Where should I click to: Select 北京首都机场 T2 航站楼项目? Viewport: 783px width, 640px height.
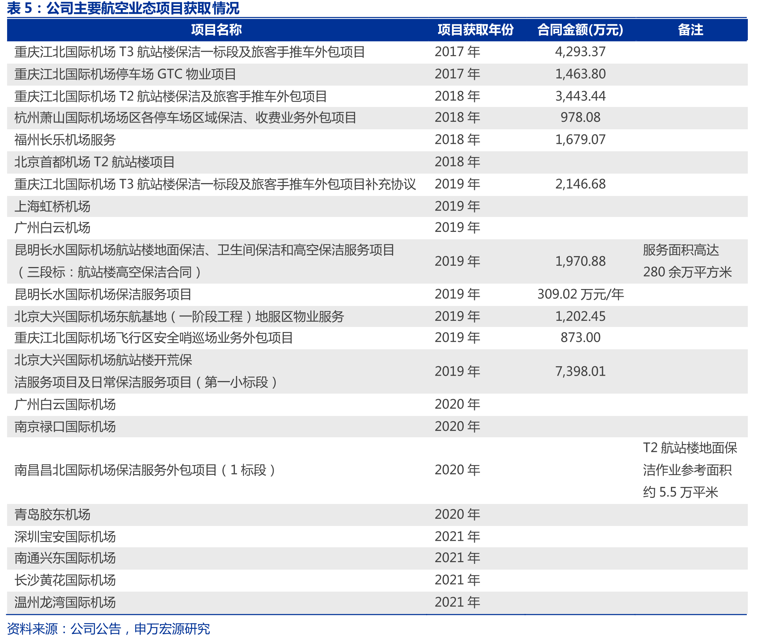pos(94,162)
